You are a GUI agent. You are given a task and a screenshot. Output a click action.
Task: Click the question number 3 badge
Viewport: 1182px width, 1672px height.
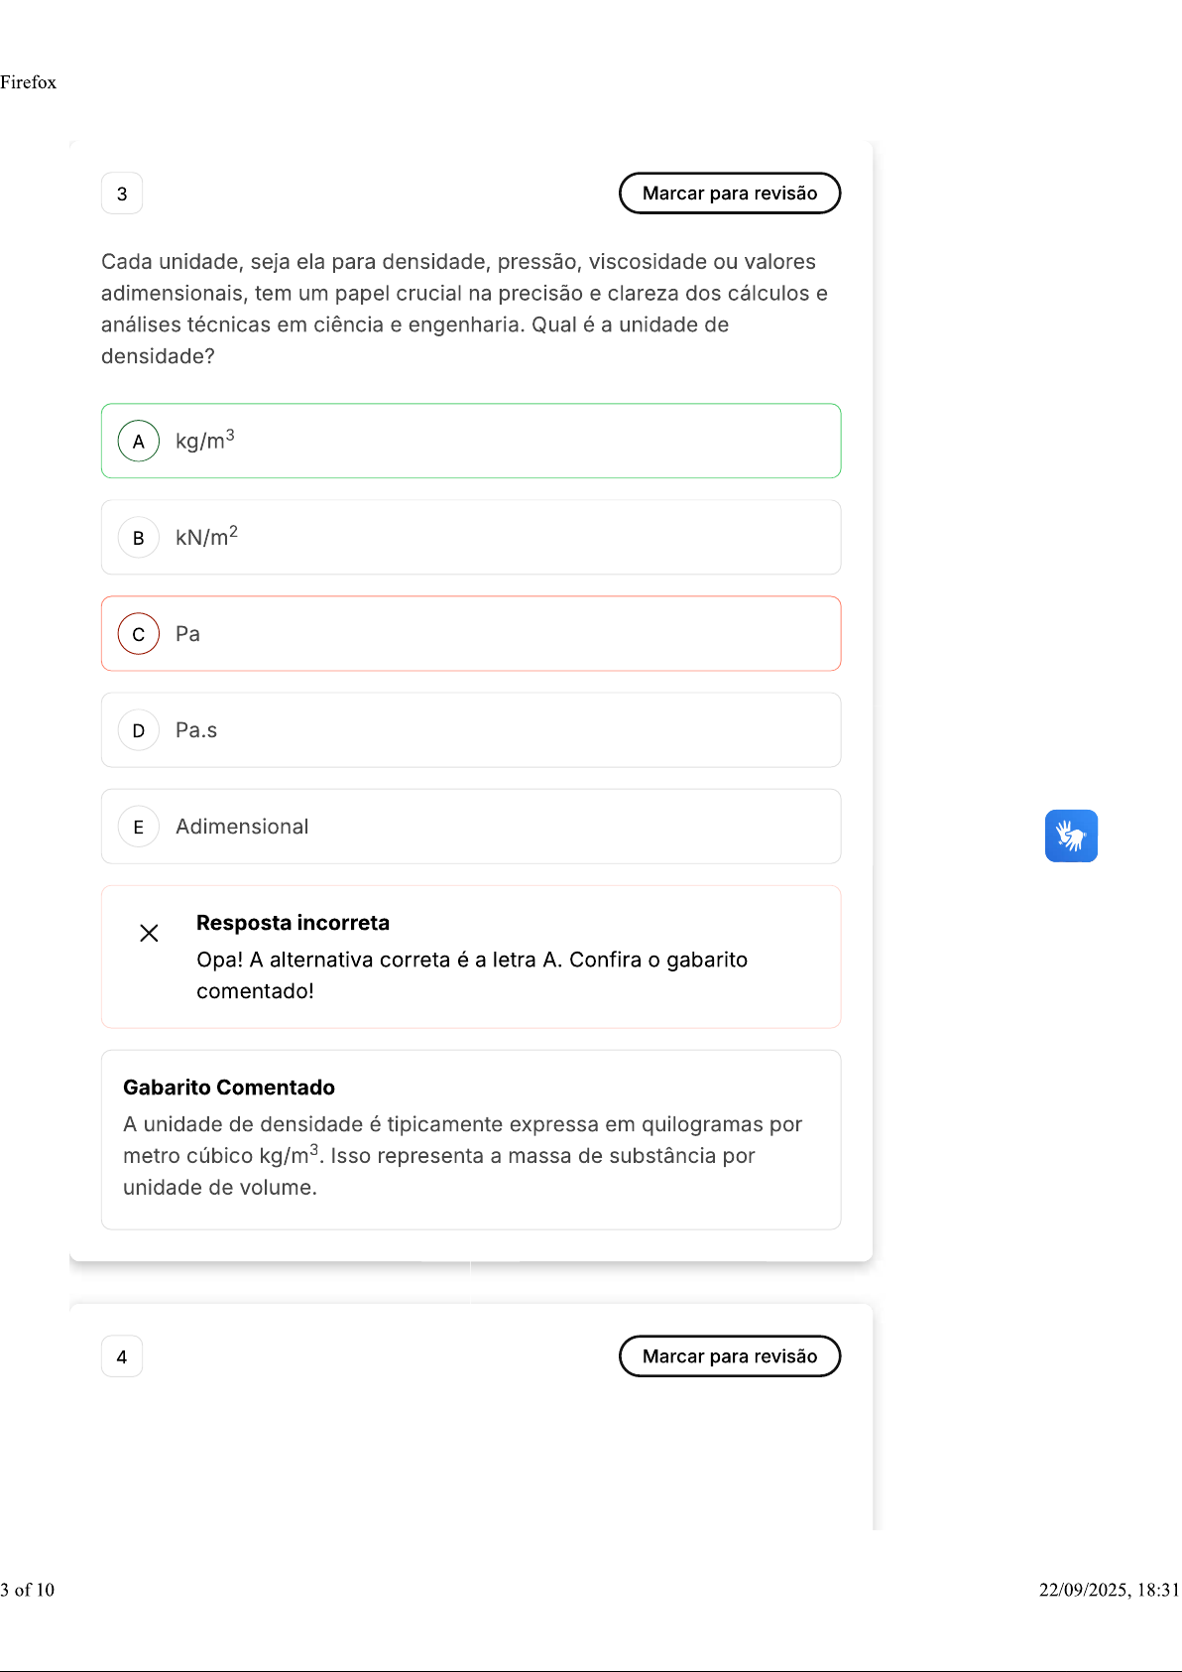coord(122,193)
